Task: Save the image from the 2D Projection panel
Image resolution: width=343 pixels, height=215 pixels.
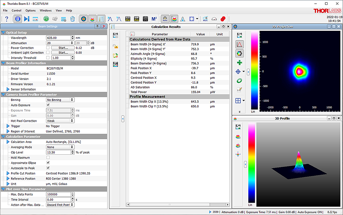Action: click(239, 35)
